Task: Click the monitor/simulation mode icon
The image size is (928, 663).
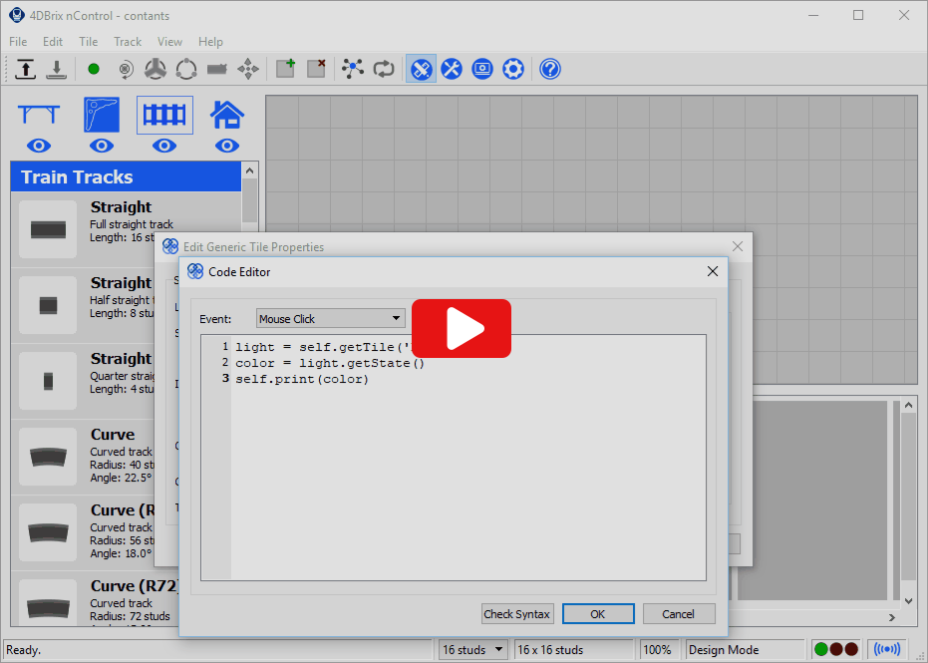Action: tap(482, 69)
